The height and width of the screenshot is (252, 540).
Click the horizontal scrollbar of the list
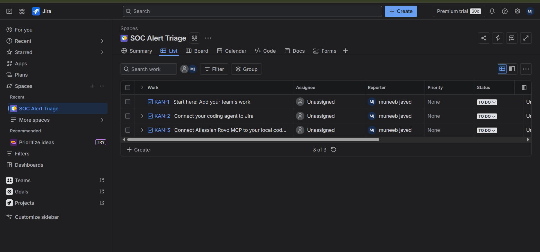point(253,140)
